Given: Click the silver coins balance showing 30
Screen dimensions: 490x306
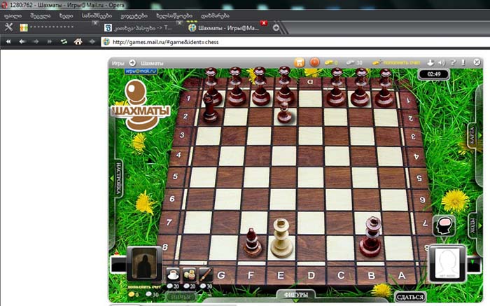Looking at the screenshot, I should click(x=354, y=63).
